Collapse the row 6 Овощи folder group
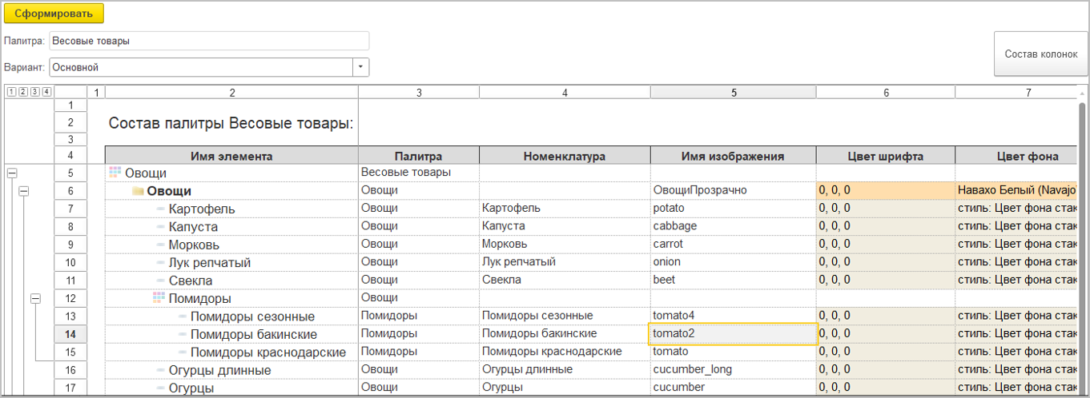This screenshot has height=398, width=1090. (23, 190)
